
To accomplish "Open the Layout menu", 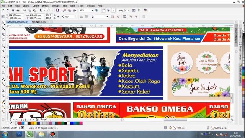I will pyautogui.click(x=26, y=6).
